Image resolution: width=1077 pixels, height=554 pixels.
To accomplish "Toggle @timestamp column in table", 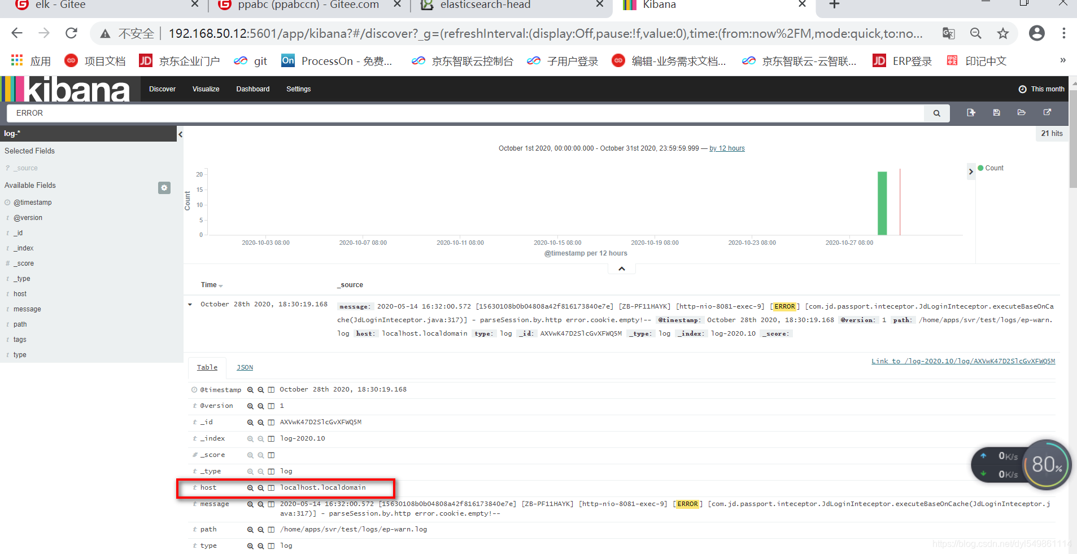I will point(271,390).
